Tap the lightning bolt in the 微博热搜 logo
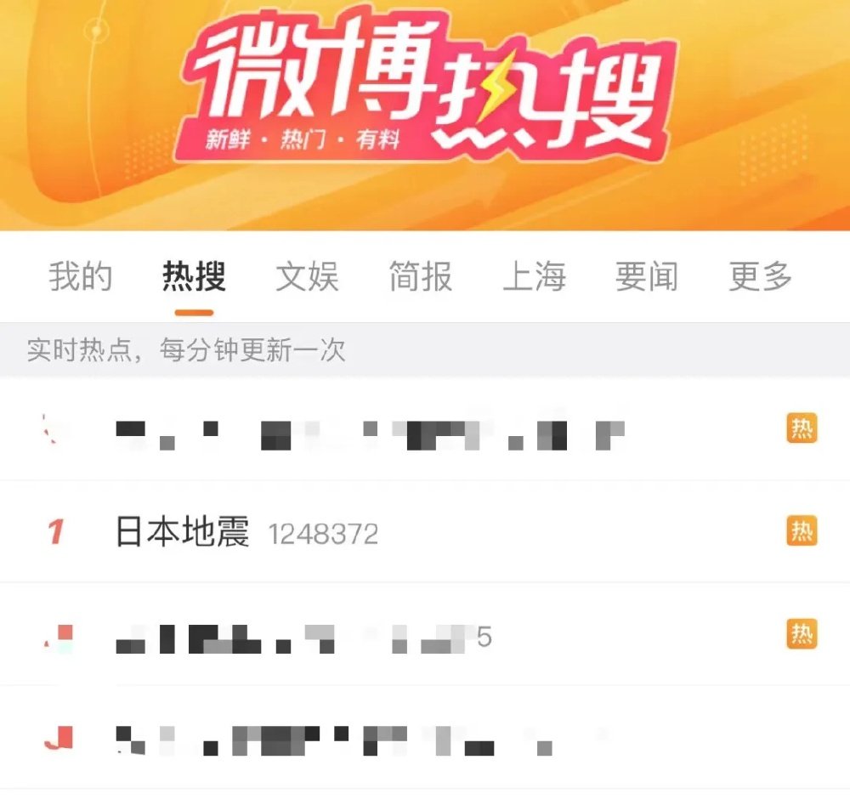This screenshot has height=805, width=850. 496,88
